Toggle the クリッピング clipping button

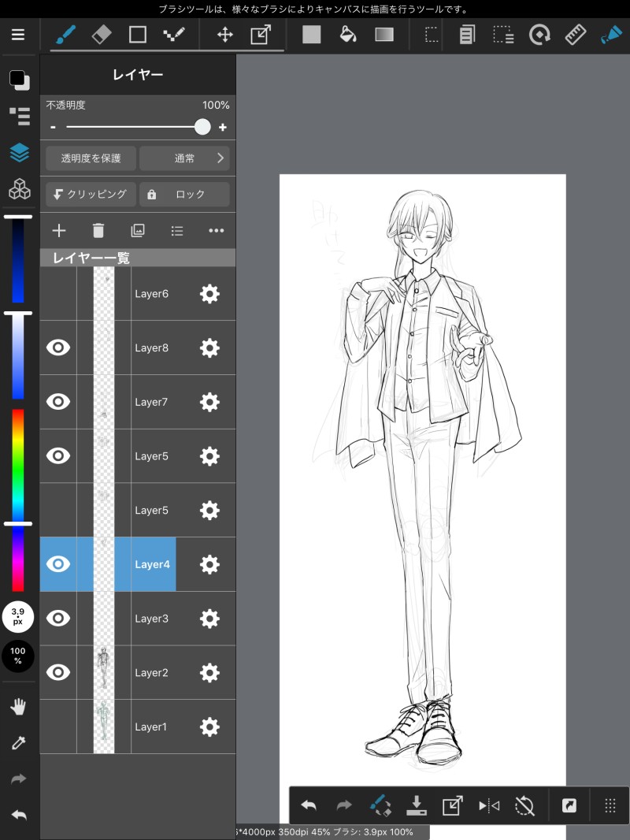(91, 194)
